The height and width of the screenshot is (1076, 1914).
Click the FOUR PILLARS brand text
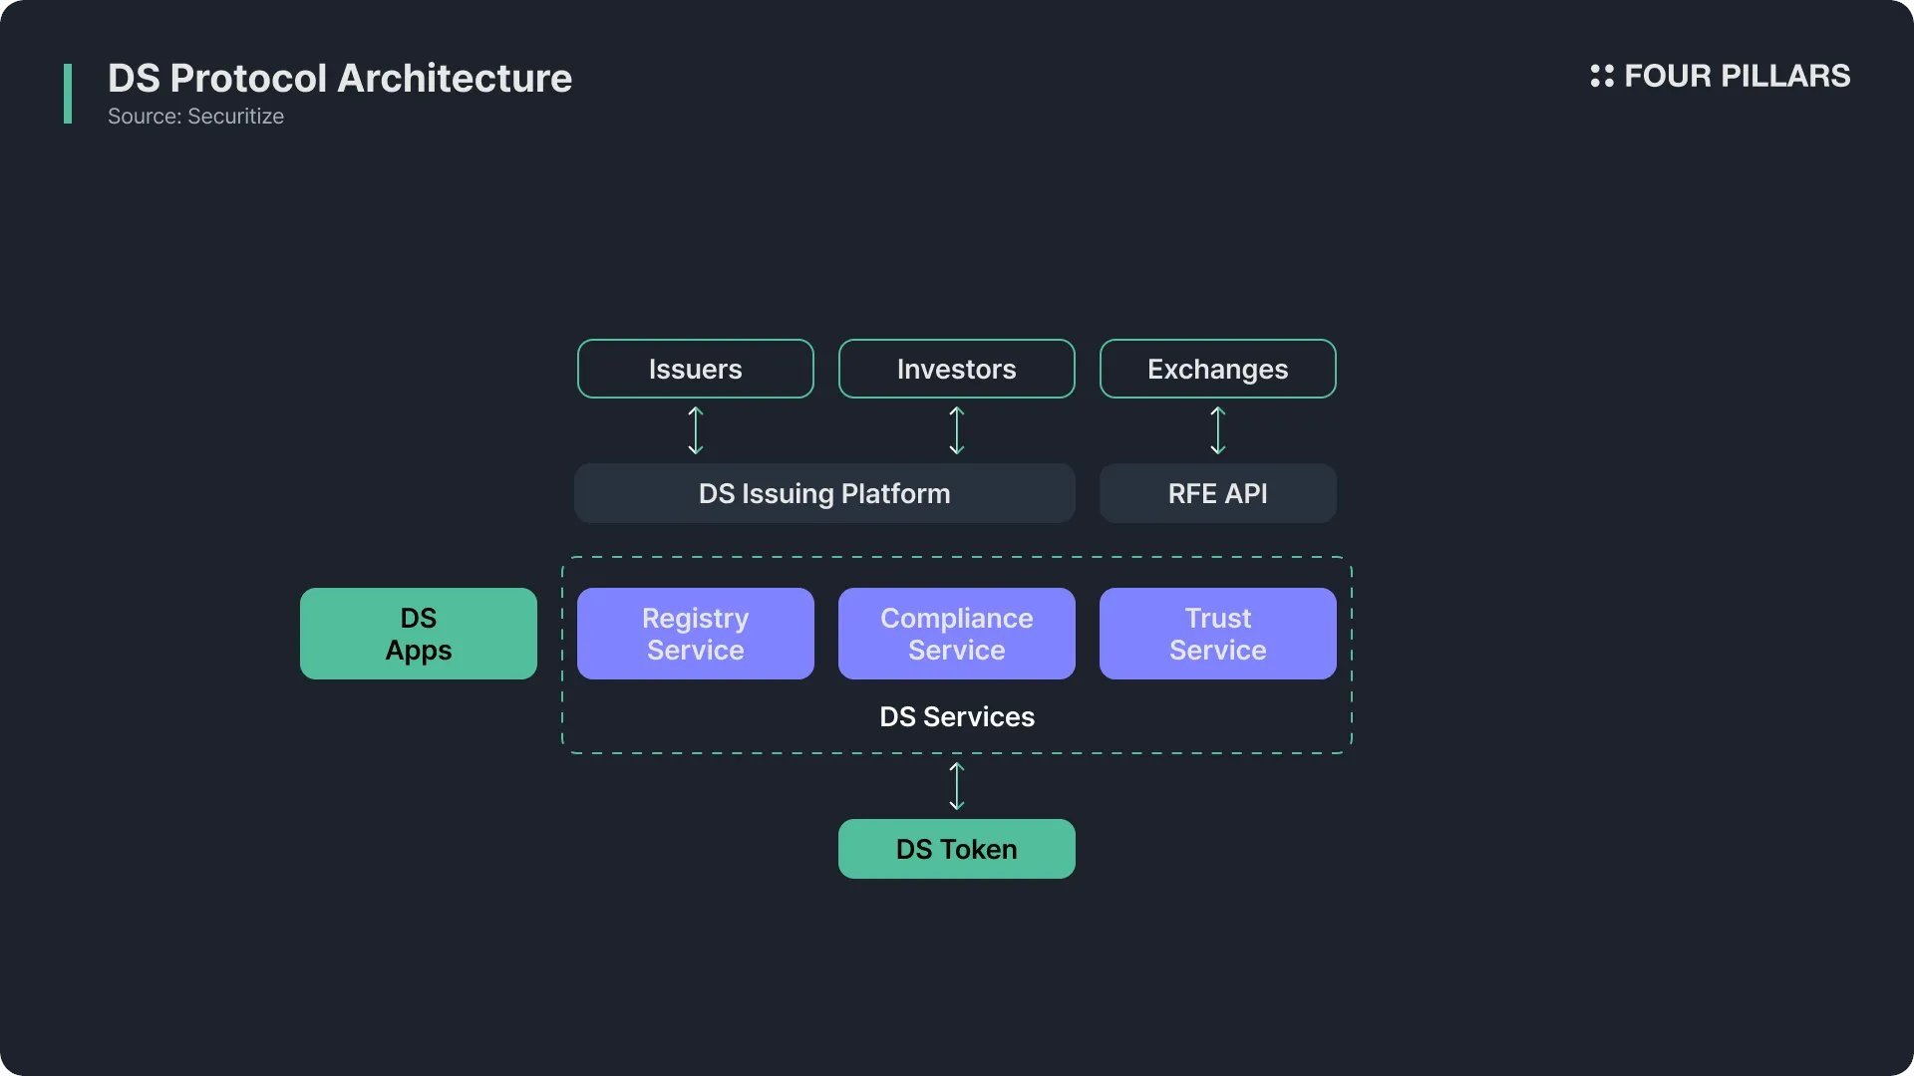[x=1737, y=76]
